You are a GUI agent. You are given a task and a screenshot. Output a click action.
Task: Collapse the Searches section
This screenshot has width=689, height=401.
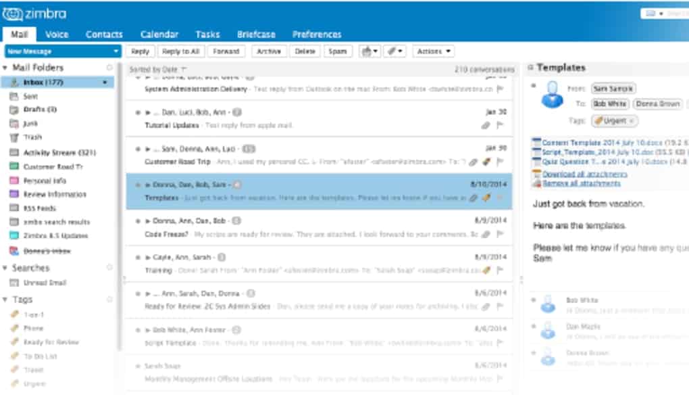click(5, 268)
